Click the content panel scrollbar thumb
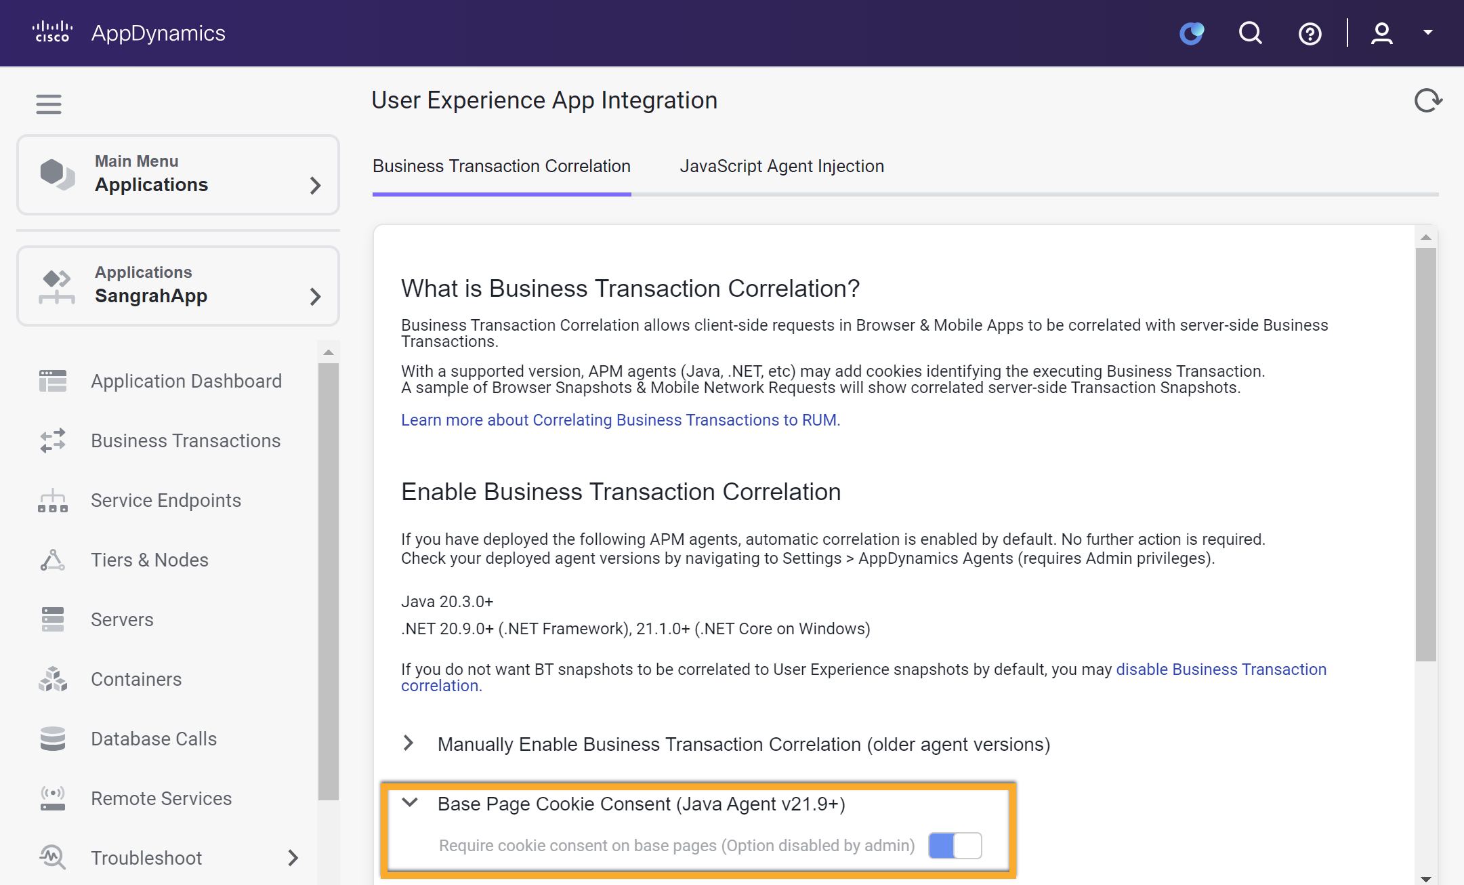1464x885 pixels. pos(1426,454)
